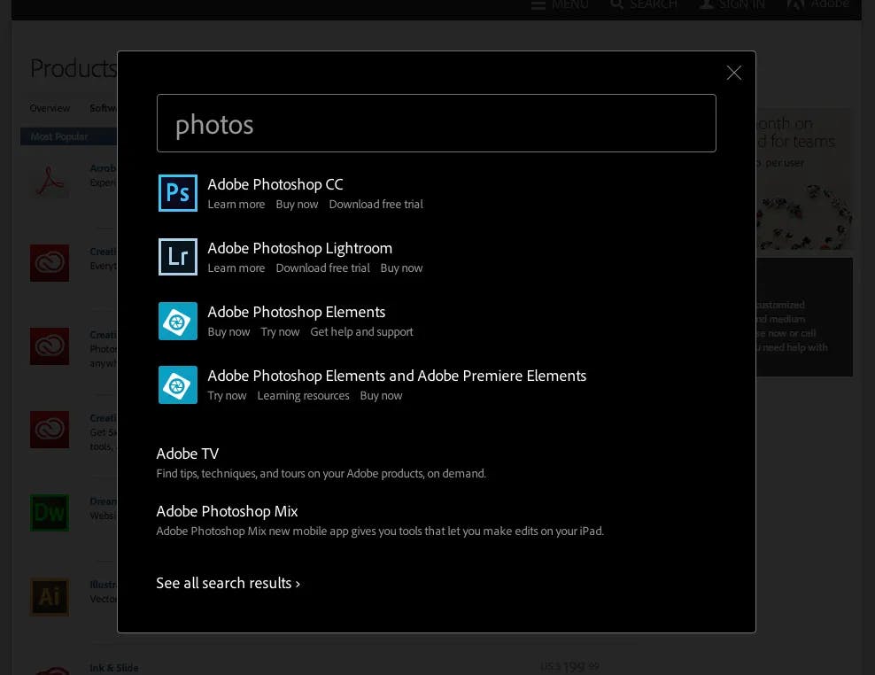Click the Acrobat icon in the Products list
The image size is (875, 675).
(50, 181)
